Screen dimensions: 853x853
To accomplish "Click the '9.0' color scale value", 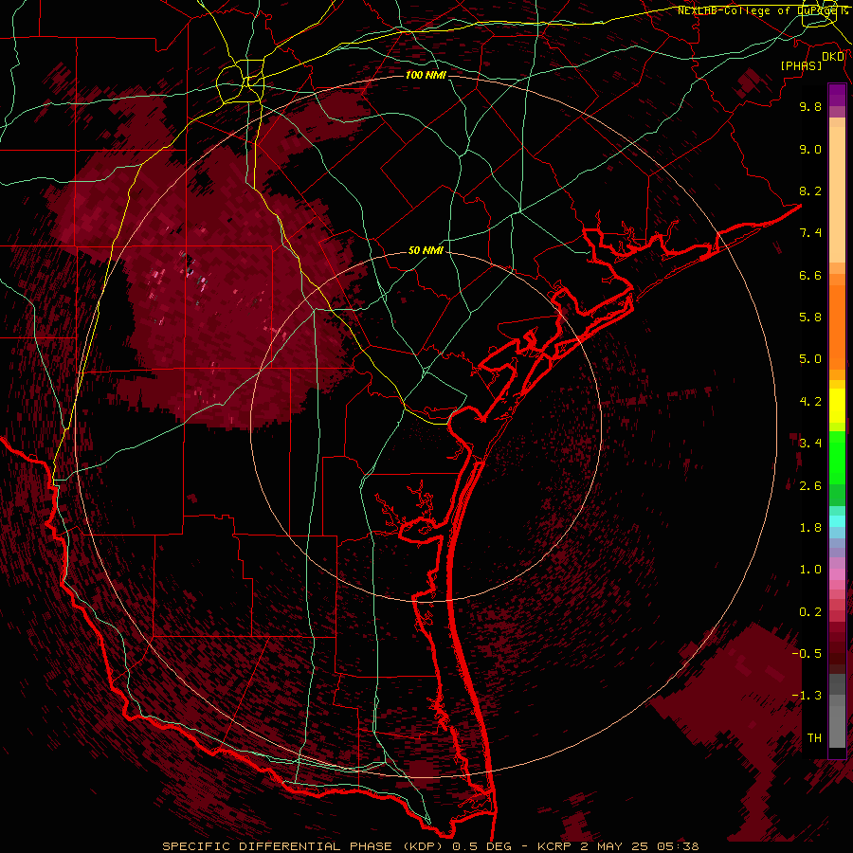I will click(810, 149).
